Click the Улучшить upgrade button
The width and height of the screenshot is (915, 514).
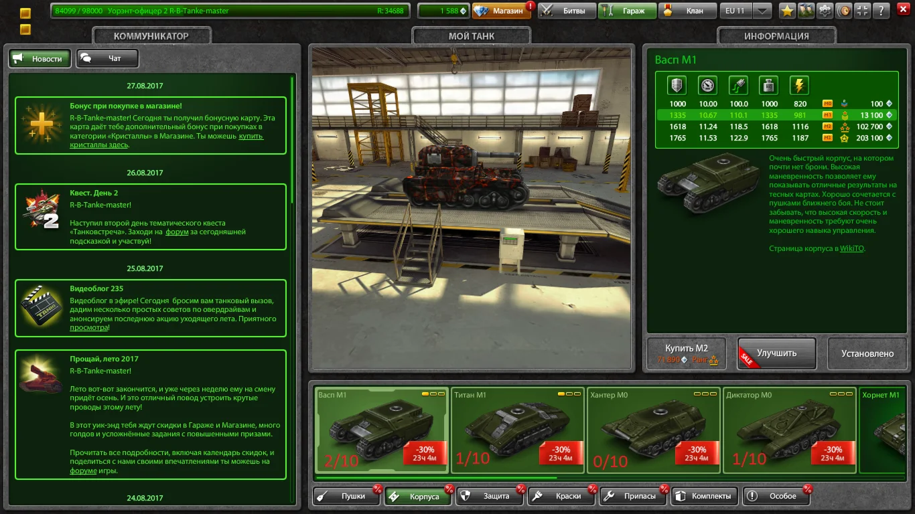tap(776, 353)
